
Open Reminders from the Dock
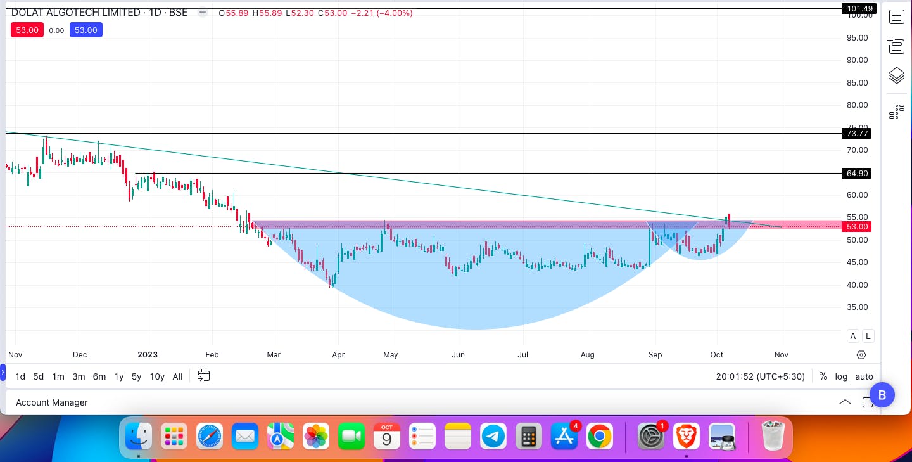pyautogui.click(x=422, y=437)
